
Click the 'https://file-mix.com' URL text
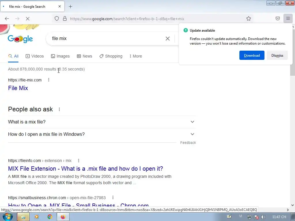point(25,80)
